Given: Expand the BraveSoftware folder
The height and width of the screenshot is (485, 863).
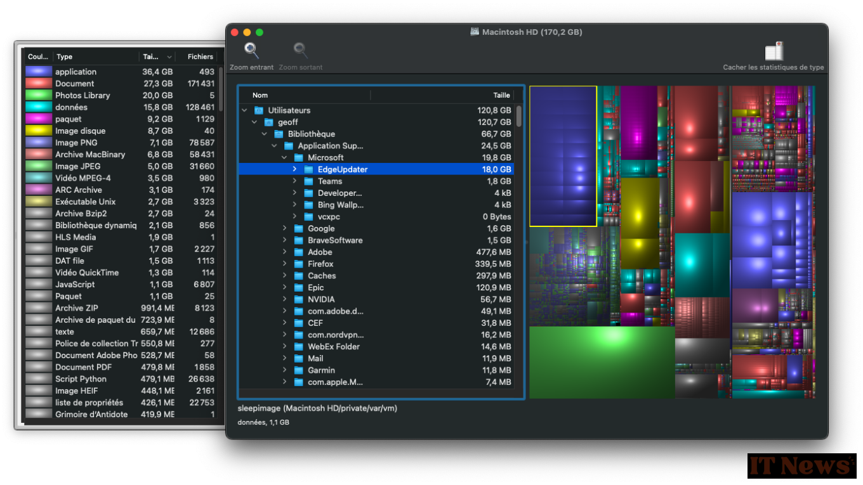Looking at the screenshot, I should click(285, 240).
